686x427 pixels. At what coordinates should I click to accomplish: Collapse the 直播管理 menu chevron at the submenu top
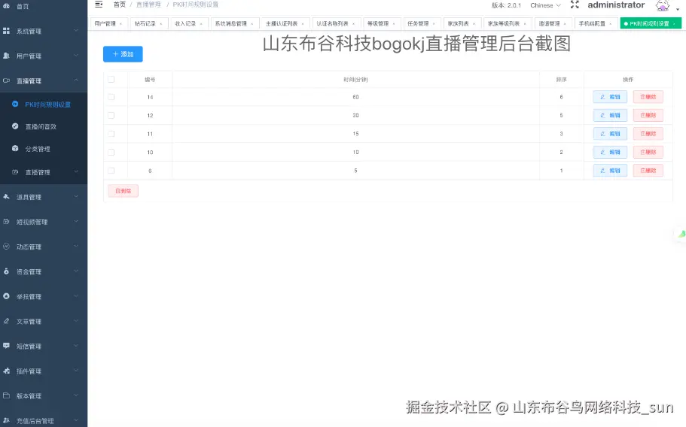[x=76, y=80]
